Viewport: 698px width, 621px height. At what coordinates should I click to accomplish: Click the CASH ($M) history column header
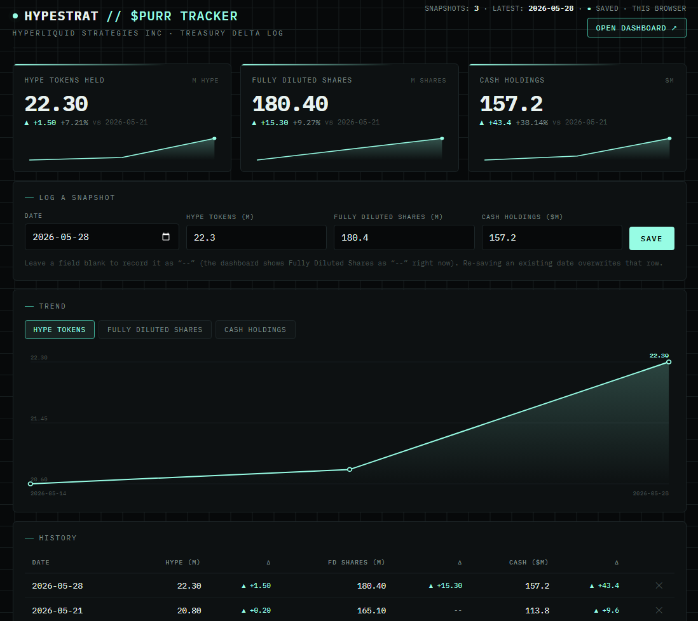528,563
